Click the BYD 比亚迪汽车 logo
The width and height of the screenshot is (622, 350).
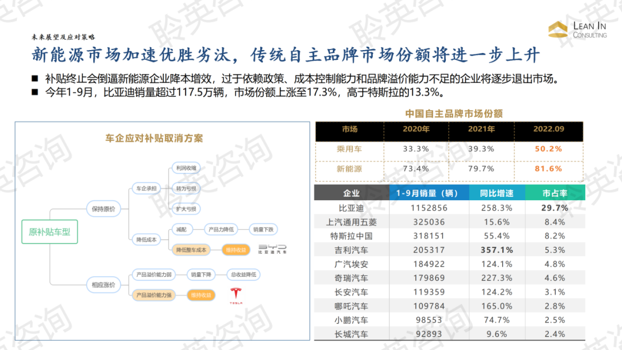[272, 249]
